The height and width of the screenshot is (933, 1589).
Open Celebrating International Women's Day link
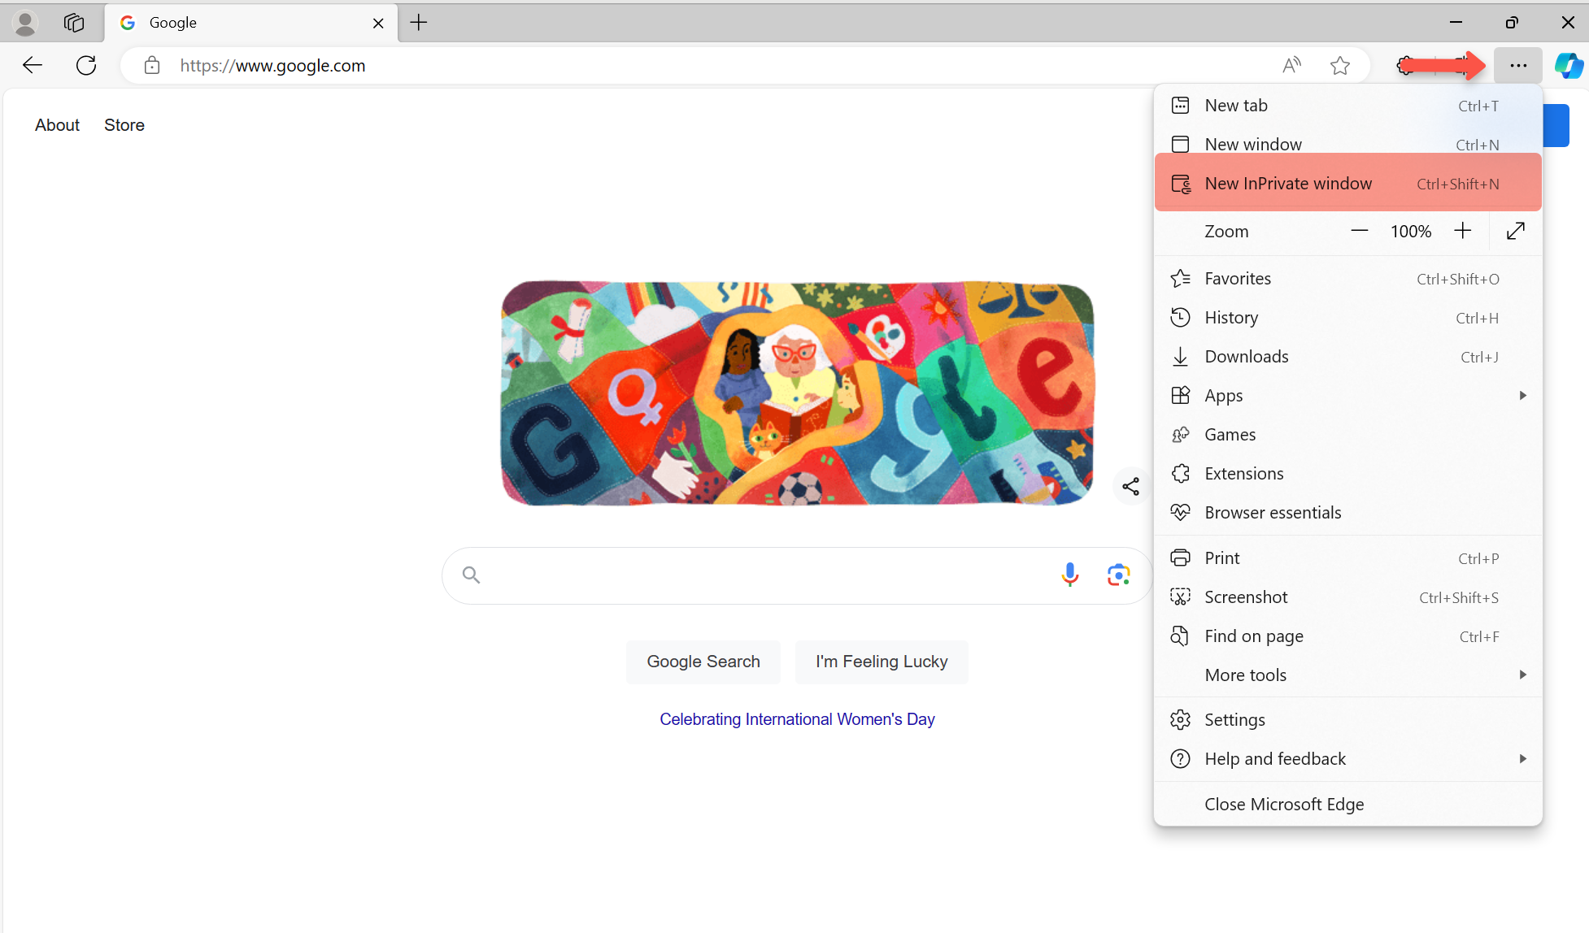(797, 719)
